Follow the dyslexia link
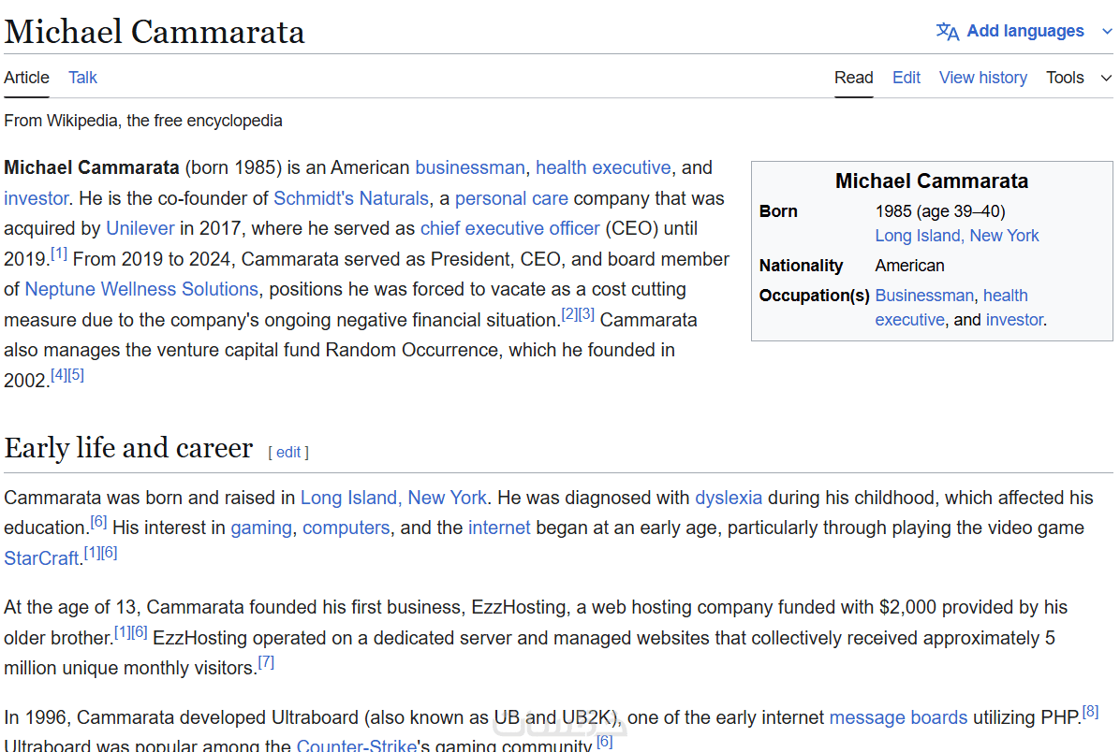The height and width of the screenshot is (752, 1120). [x=729, y=498]
